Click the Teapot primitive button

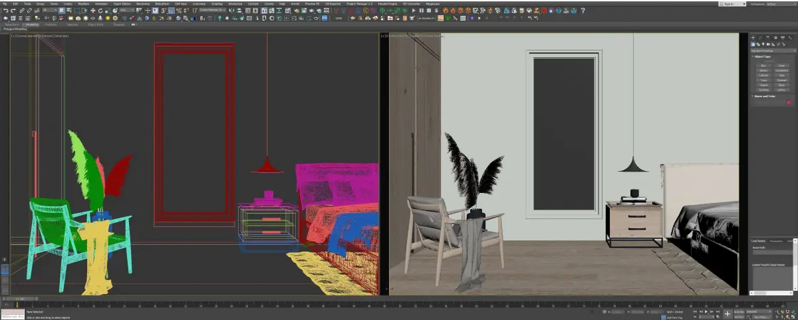(x=763, y=85)
